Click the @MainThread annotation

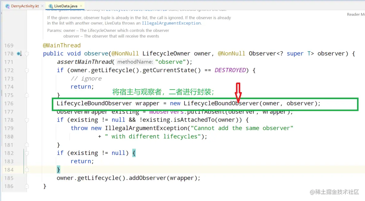(62, 45)
